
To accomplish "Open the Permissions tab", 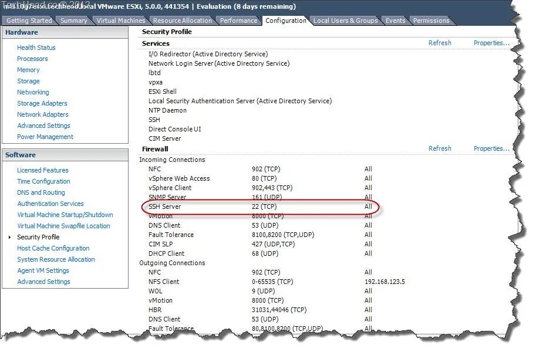I will (431, 21).
